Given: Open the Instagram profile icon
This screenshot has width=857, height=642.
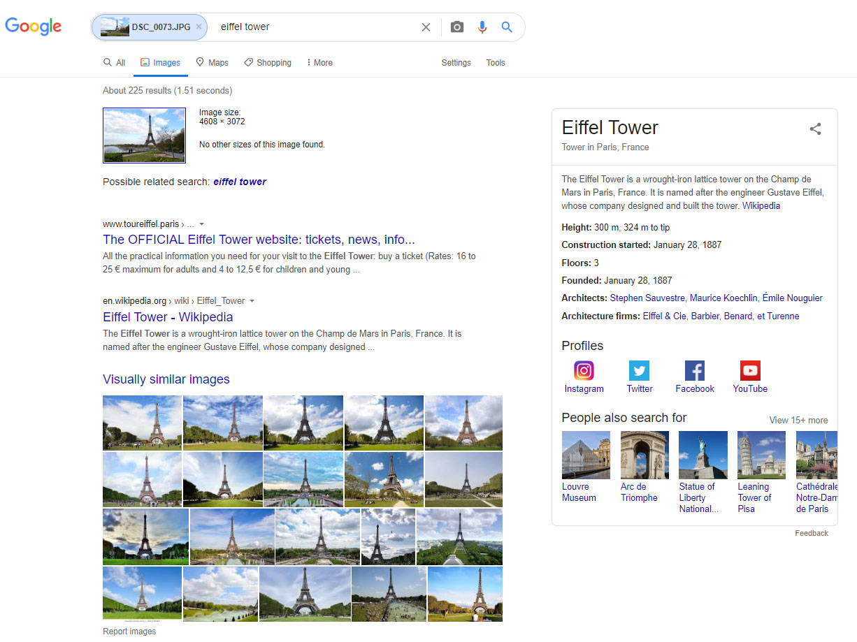Looking at the screenshot, I should 584,370.
